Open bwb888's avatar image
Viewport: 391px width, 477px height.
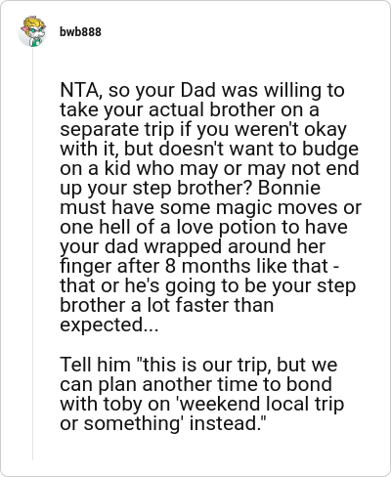click(32, 31)
